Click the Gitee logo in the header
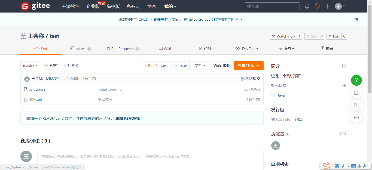372x170 pixels. 35,6
